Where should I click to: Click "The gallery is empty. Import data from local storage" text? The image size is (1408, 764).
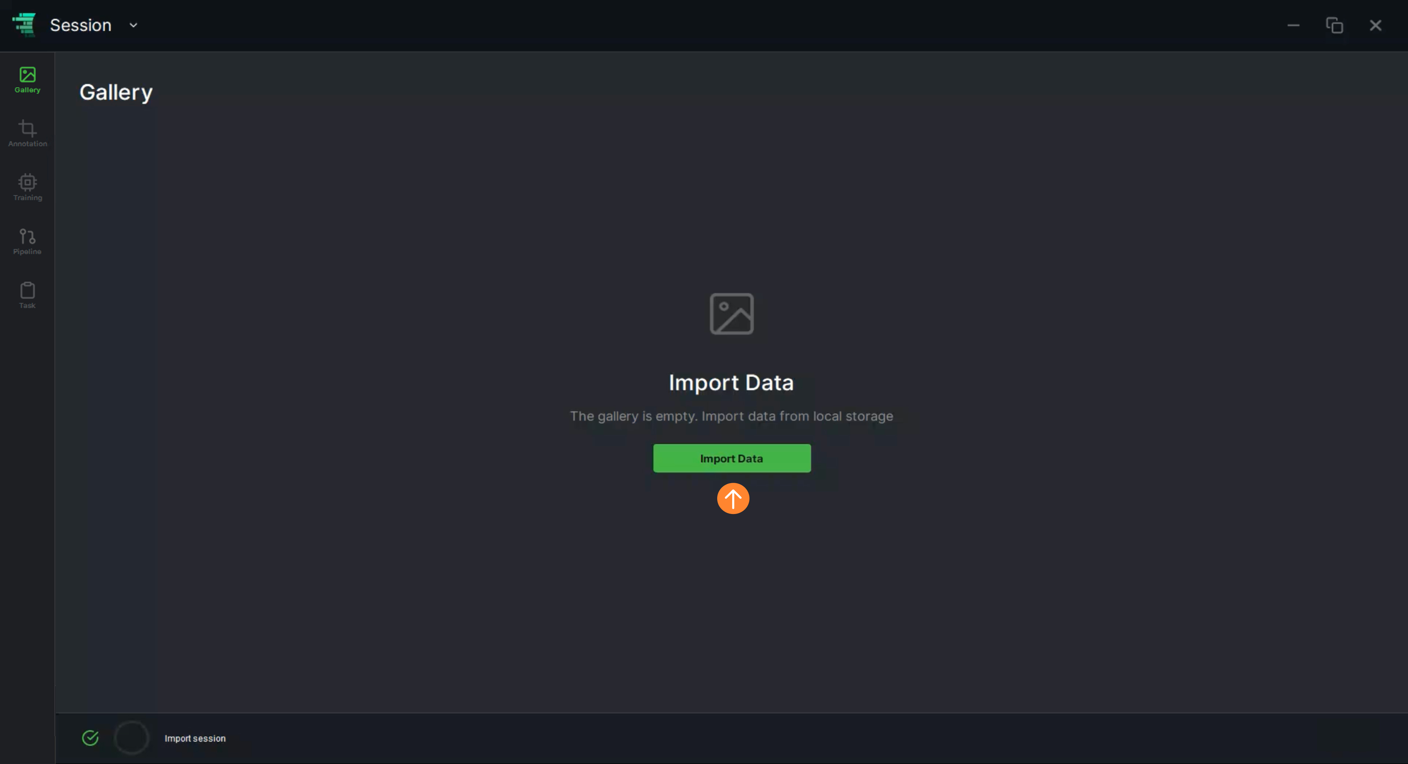(x=731, y=416)
